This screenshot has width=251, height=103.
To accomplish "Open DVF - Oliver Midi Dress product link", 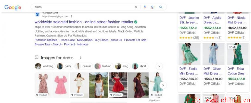I will click(x=213, y=71).
